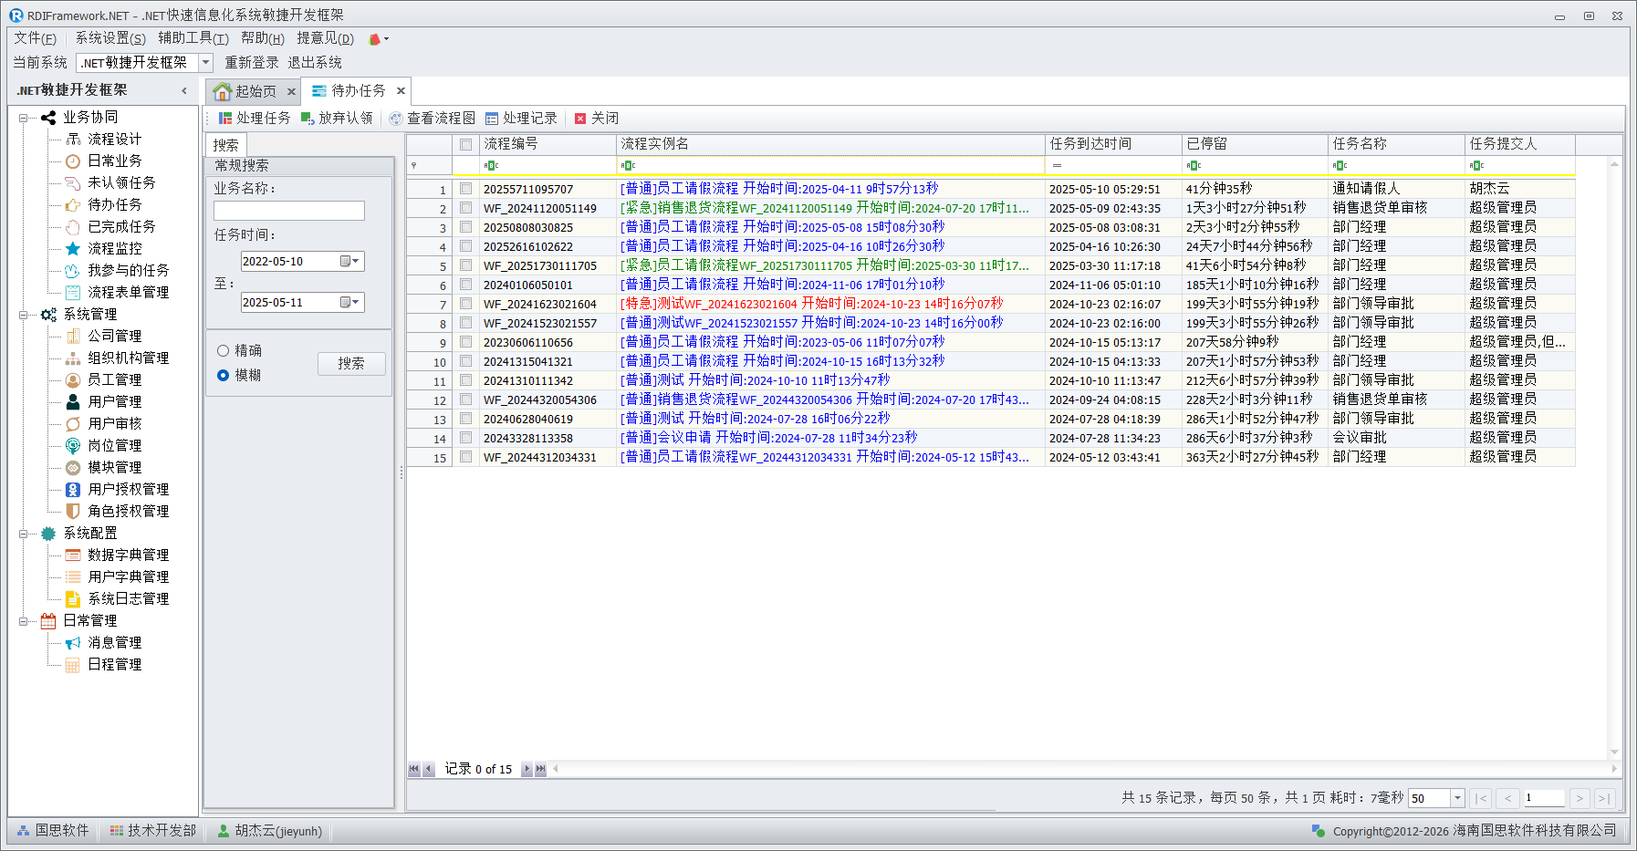Image resolution: width=1637 pixels, height=851 pixels.
Task: Collapse the 系统管理 tree node
Action: click(x=23, y=315)
